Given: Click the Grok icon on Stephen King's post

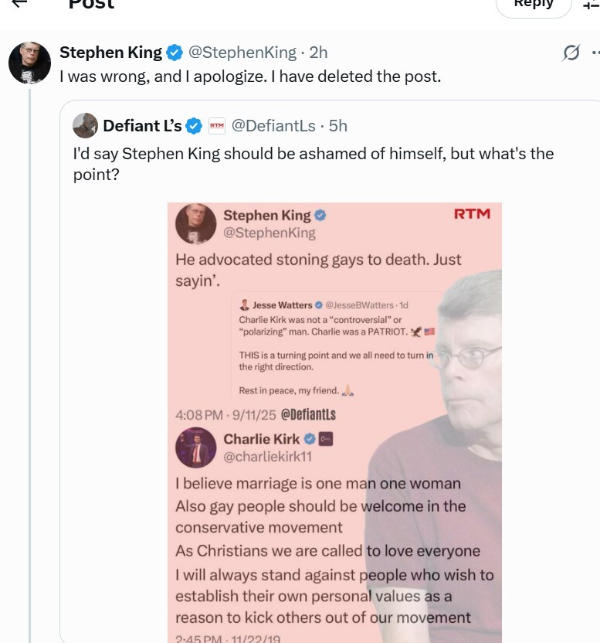Looking at the screenshot, I should click(x=571, y=53).
